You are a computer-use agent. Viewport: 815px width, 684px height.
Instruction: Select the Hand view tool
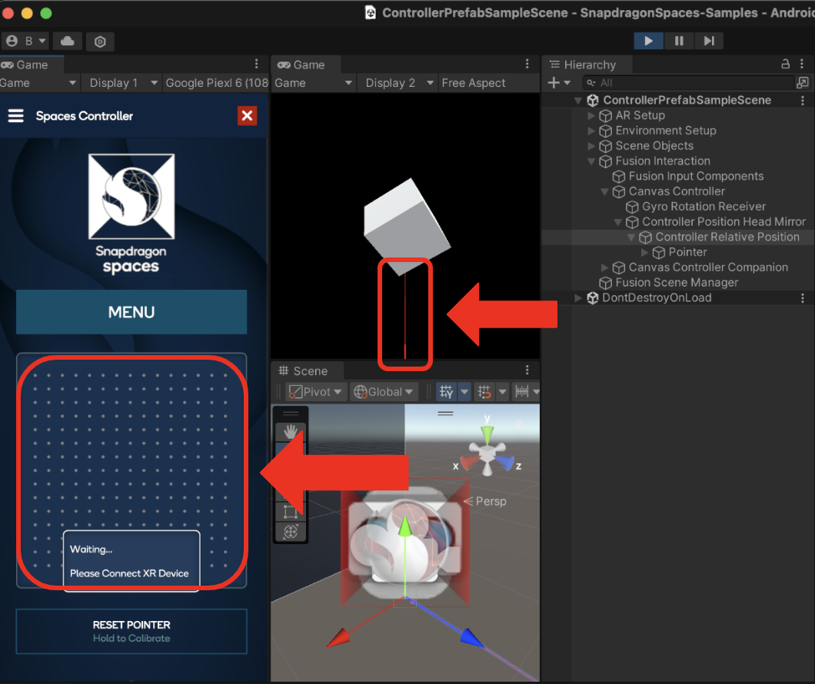click(291, 431)
